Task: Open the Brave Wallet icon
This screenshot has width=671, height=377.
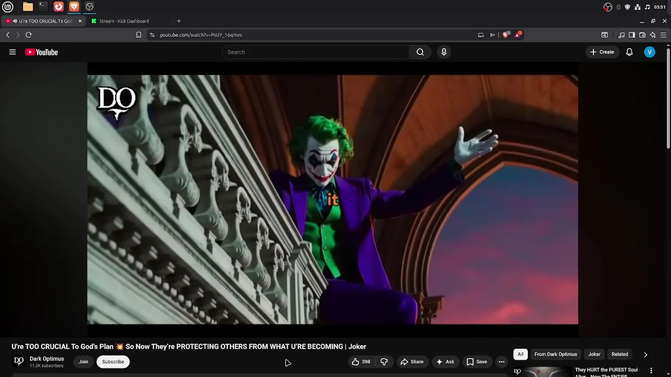Action: coord(642,35)
